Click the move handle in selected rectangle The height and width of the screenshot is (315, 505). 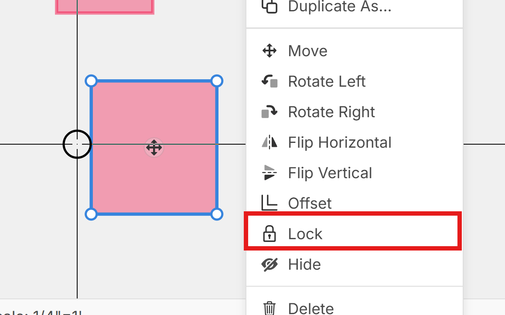click(x=154, y=148)
